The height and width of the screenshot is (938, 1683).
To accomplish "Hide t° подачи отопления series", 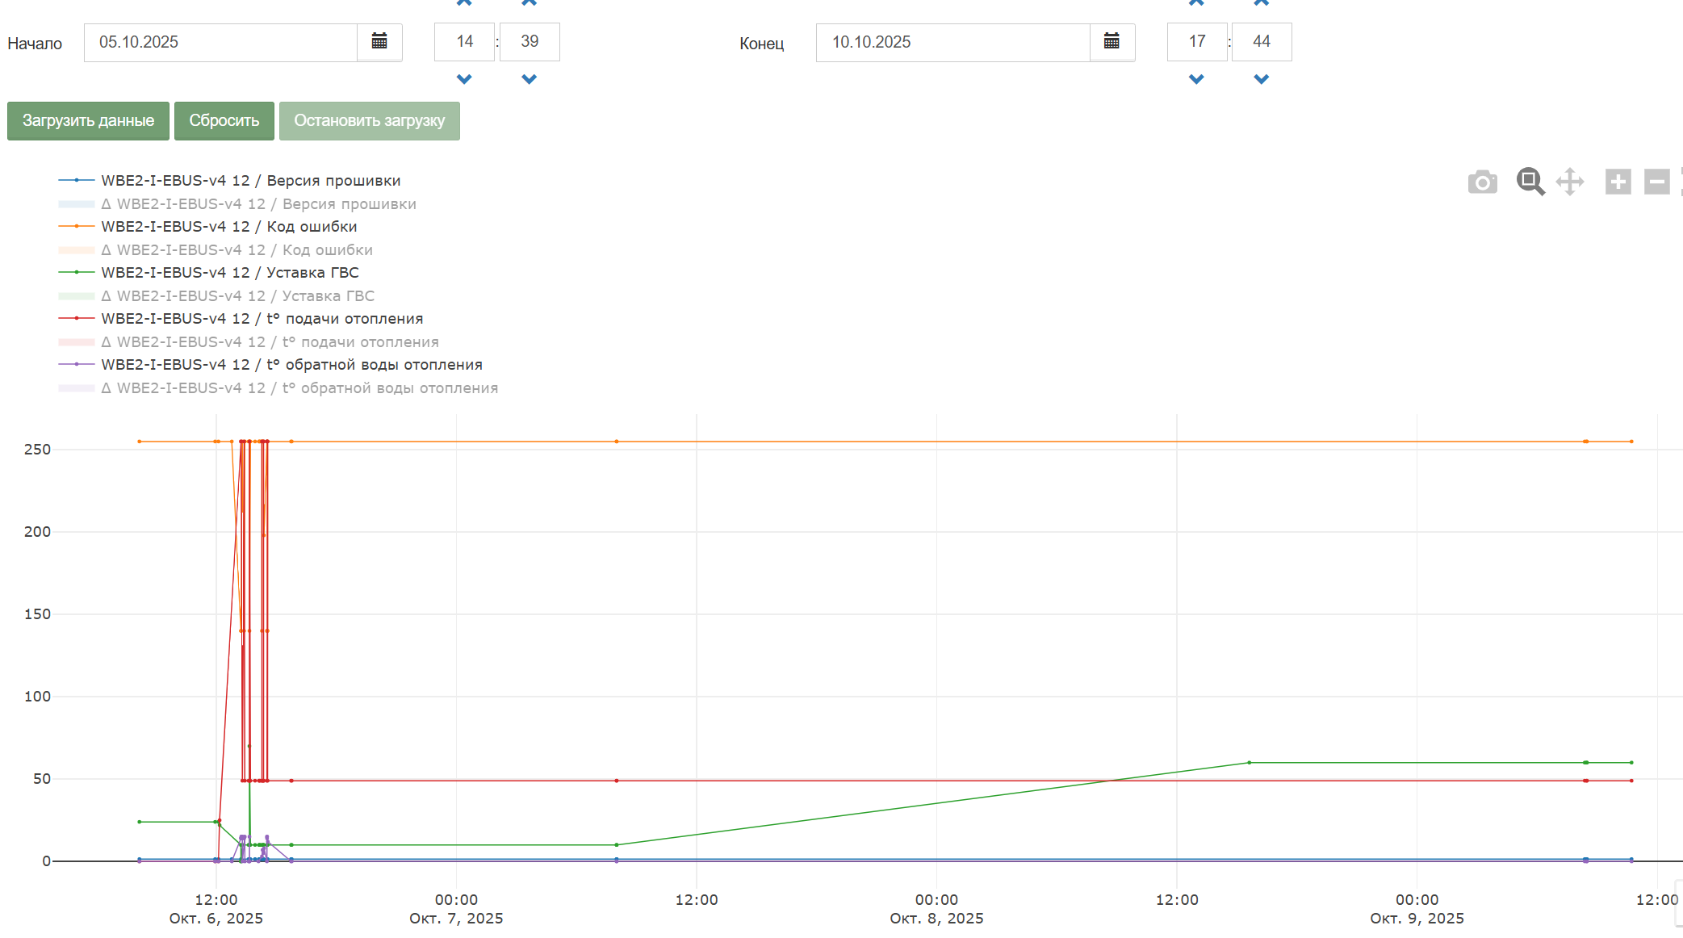I will pos(262,319).
